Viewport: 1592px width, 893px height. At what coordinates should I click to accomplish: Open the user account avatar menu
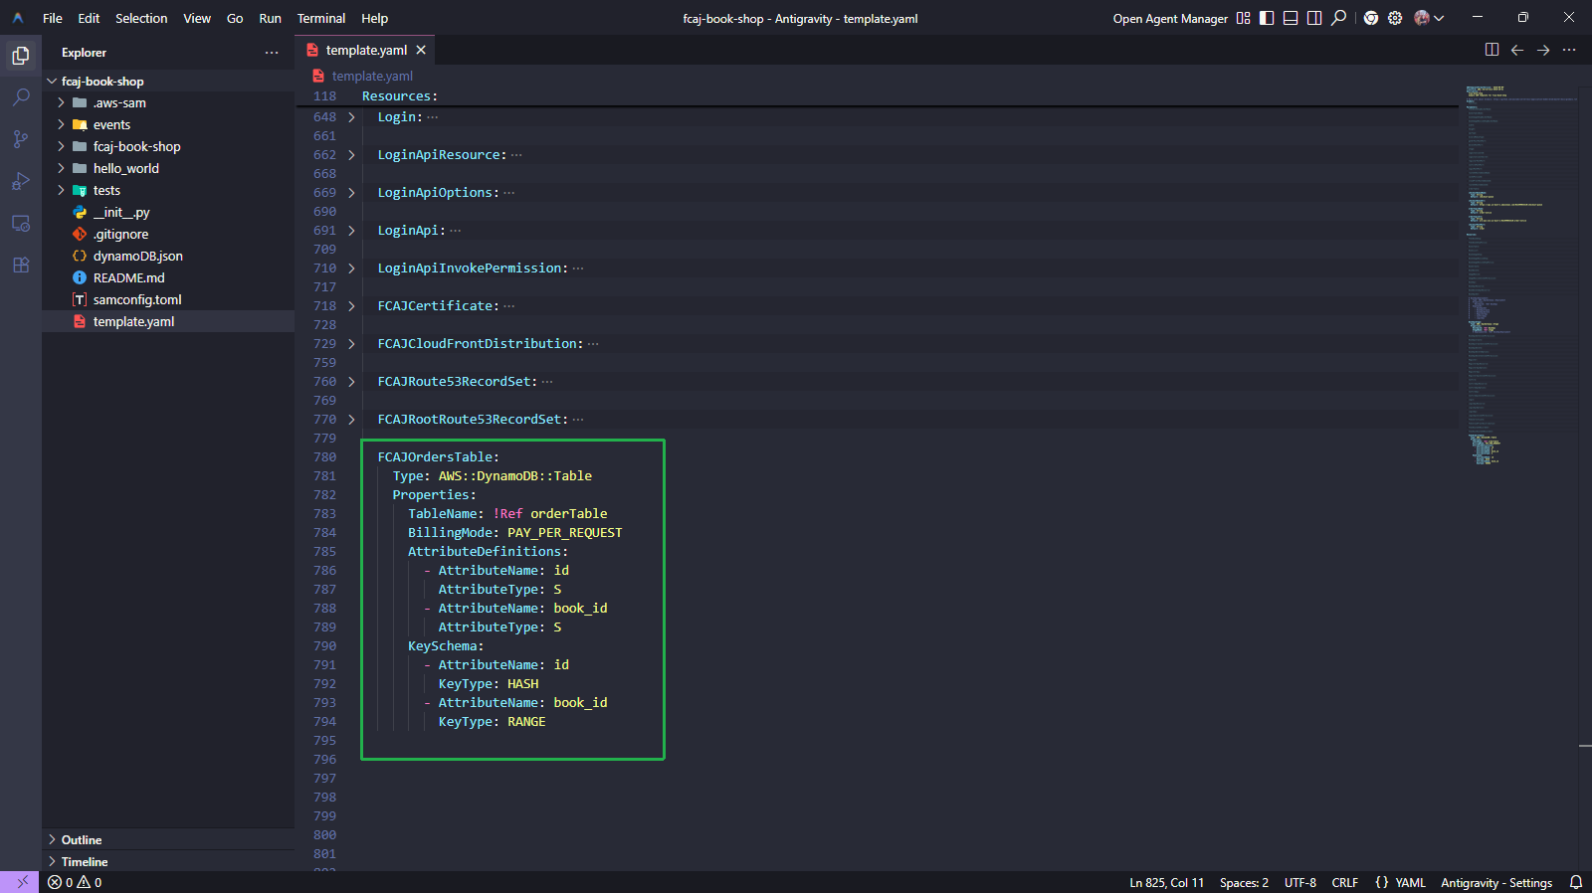point(1429,18)
